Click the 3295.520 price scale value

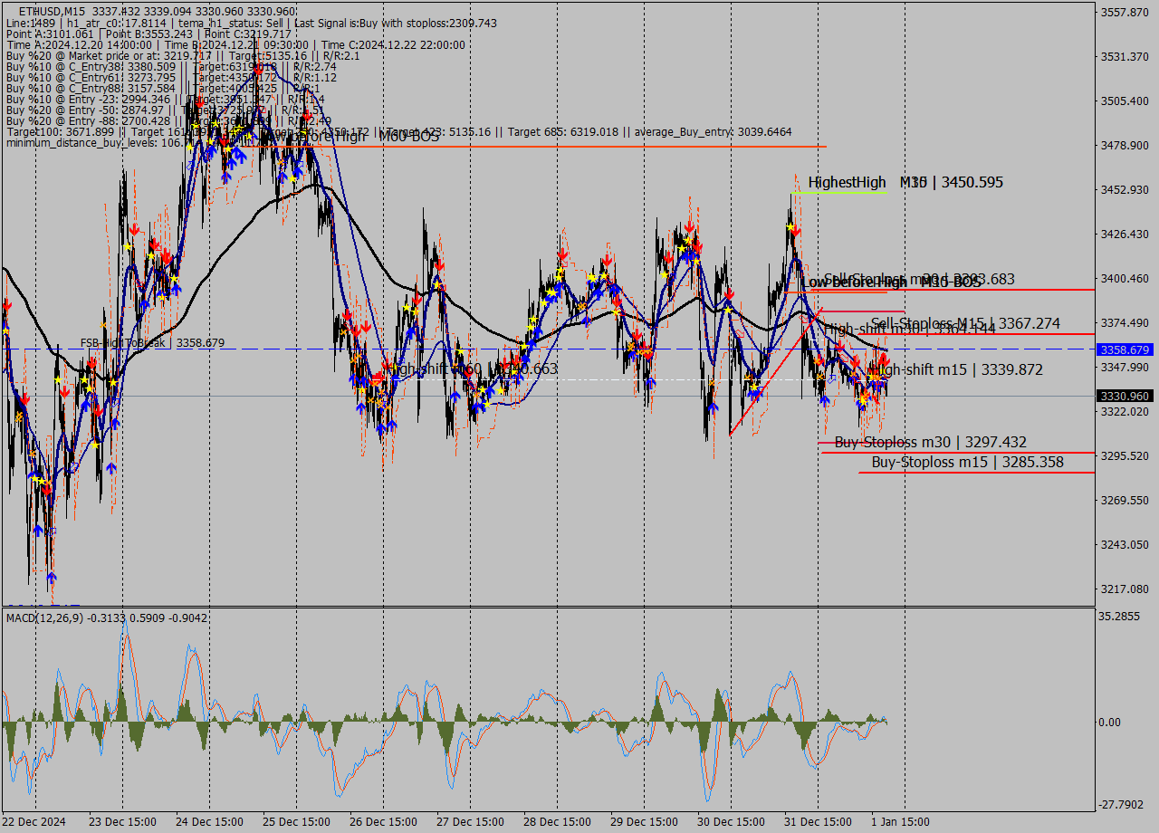pos(1124,455)
